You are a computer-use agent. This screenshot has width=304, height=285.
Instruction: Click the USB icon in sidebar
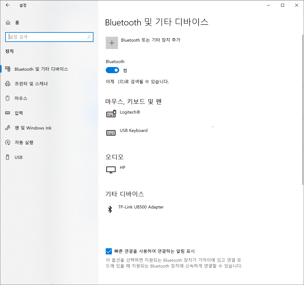coord(8,157)
